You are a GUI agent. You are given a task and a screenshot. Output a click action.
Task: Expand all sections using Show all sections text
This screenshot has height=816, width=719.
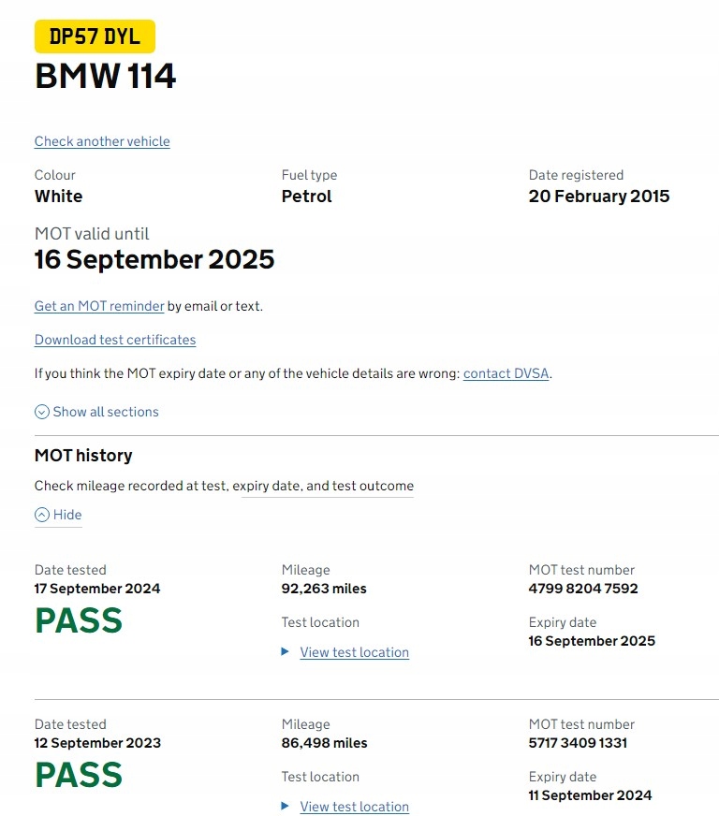click(x=106, y=412)
